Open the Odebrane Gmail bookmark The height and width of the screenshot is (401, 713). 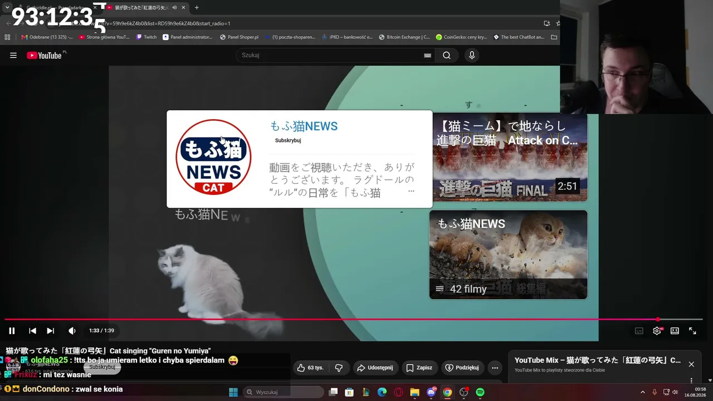coord(47,37)
